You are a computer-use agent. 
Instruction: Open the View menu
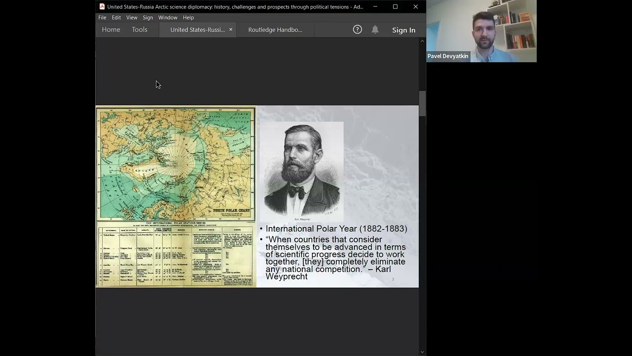tap(132, 17)
